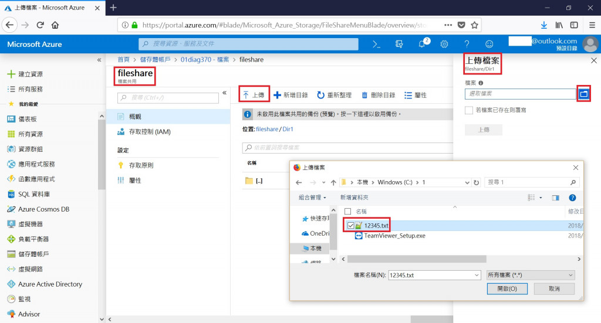Click 開啟(O) button in file dialog
Image resolution: width=601 pixels, height=323 pixels.
(x=507, y=288)
